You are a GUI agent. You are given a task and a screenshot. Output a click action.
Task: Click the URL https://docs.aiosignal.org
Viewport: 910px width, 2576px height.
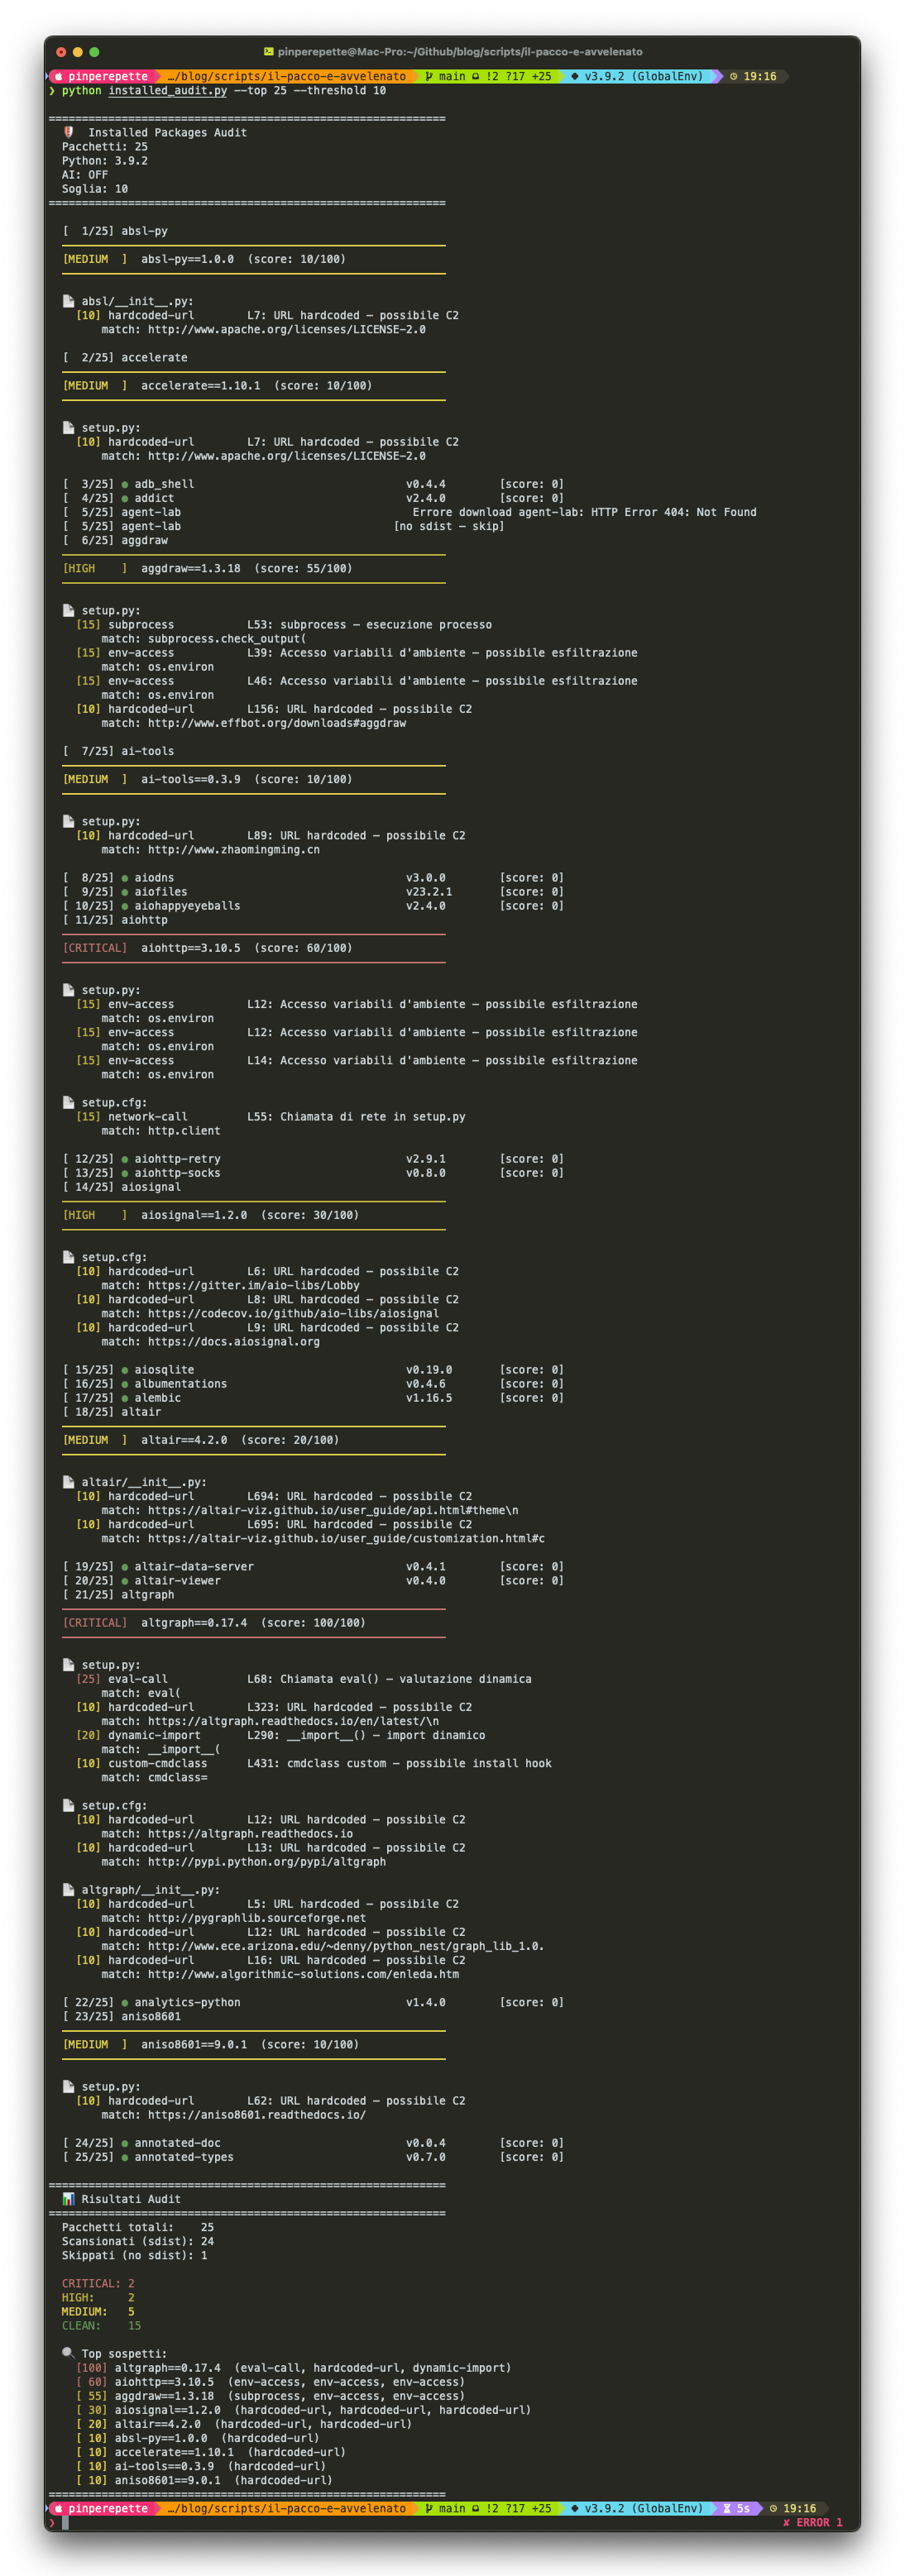pos(234,1342)
